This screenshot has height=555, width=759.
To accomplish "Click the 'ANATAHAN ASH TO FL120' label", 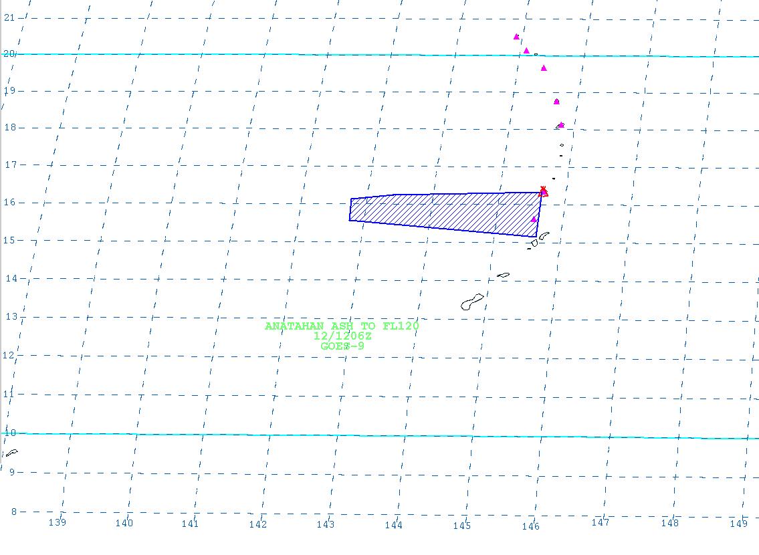I will click(342, 326).
